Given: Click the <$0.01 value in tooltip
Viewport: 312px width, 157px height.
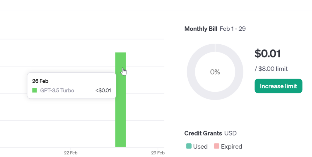Looking at the screenshot, I should pyautogui.click(x=103, y=90).
